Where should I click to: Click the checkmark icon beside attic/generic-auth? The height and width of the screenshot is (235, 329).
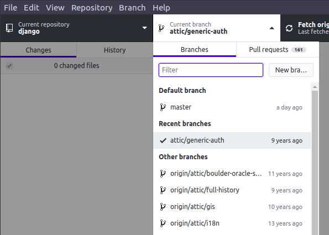click(163, 140)
